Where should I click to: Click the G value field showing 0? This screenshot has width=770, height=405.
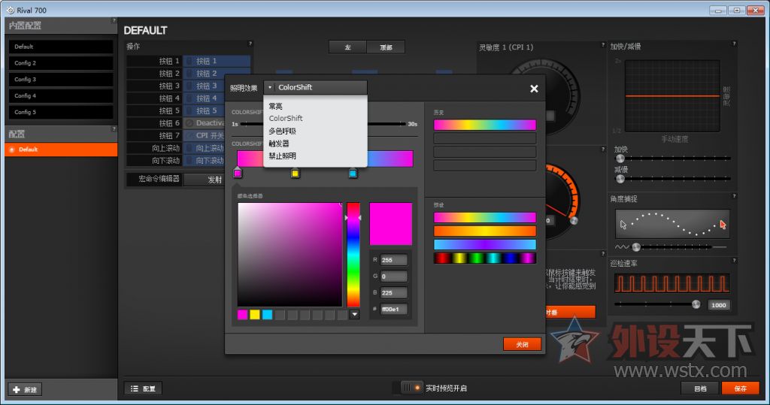(394, 276)
